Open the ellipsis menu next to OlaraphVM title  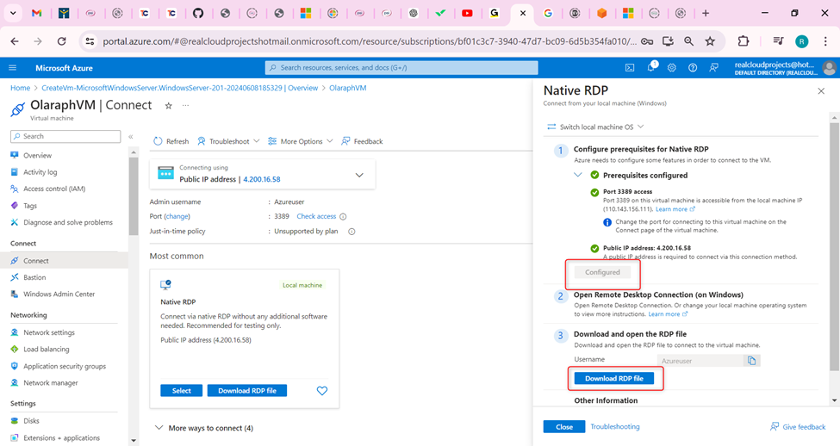click(x=185, y=106)
